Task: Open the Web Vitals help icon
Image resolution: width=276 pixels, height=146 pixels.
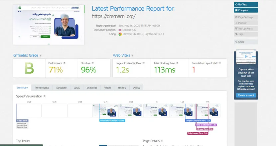Action: pyautogui.click(x=133, y=56)
